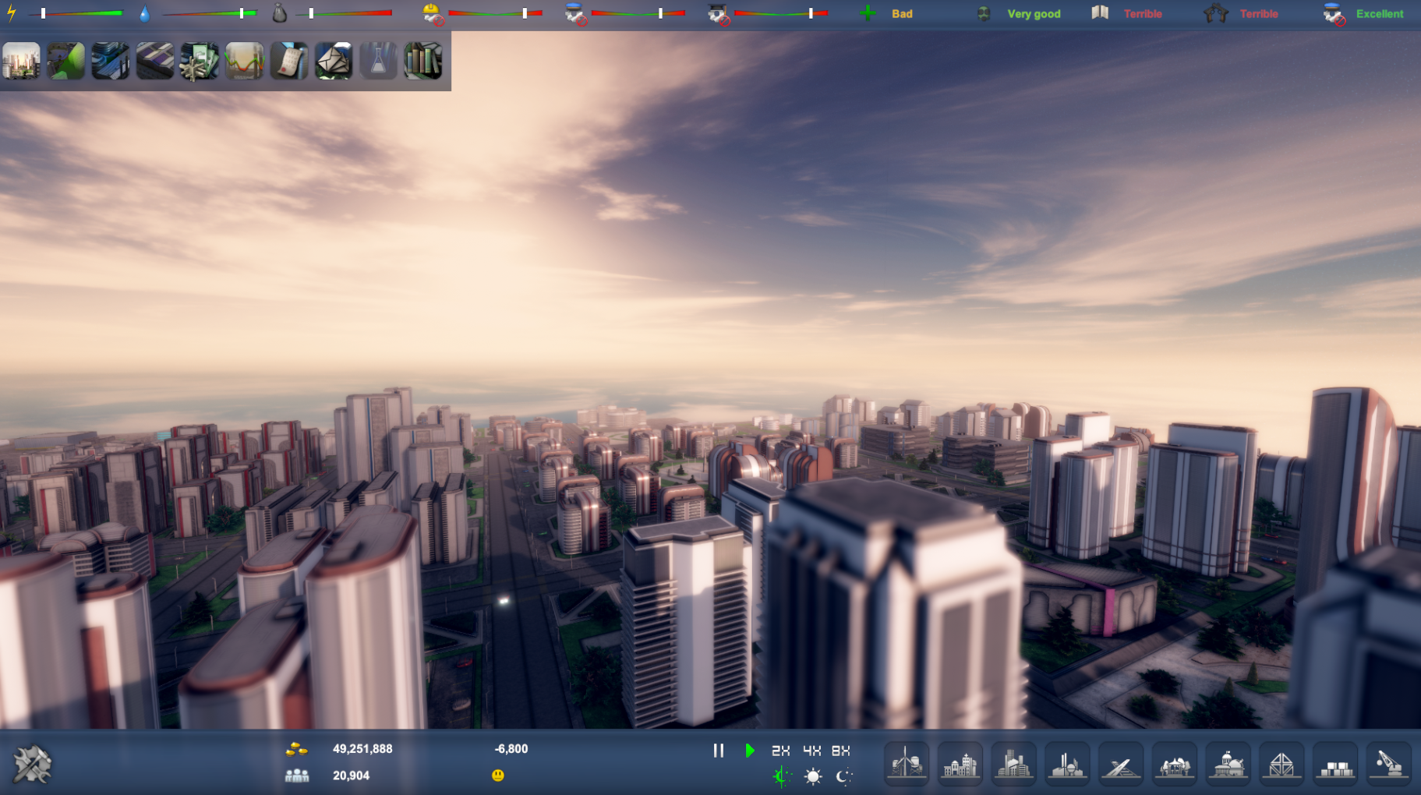This screenshot has width=1421, height=795.
Task: Open the mail envelopes icon
Action: (x=334, y=61)
